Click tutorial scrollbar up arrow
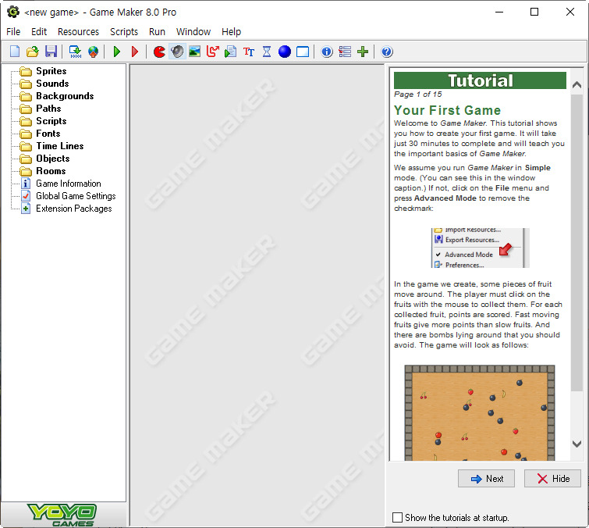Image resolution: width=589 pixels, height=528 pixels. [577, 85]
